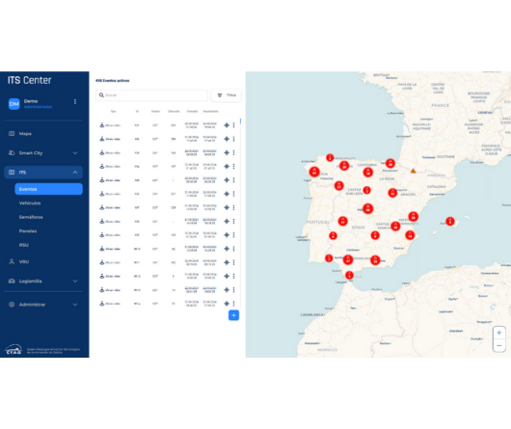The height and width of the screenshot is (429, 511).
Task: Click the Administrador role label
Action: (x=39, y=106)
